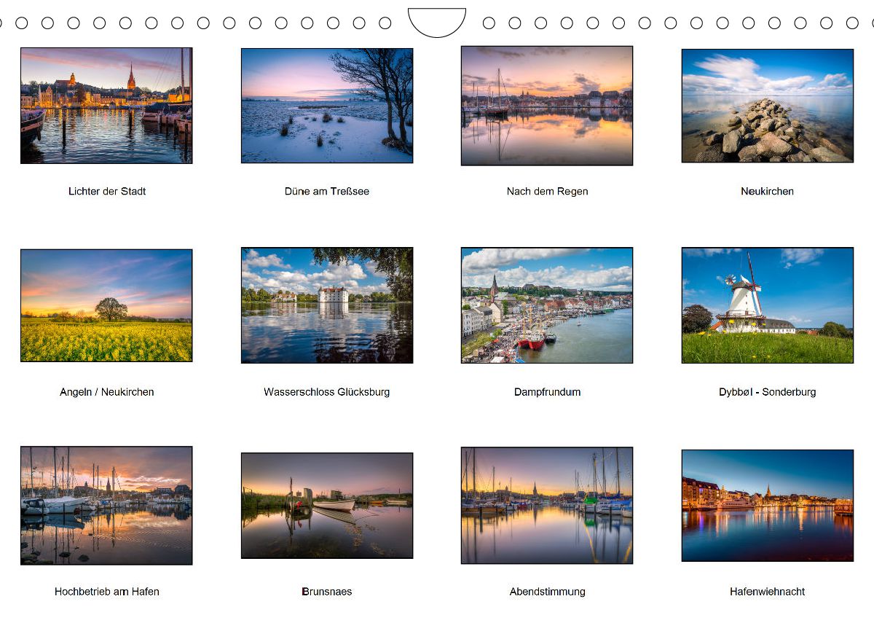Select the caption 'Düne am Treßsee'

pyautogui.click(x=327, y=191)
